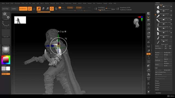Click Split To Parts button

[x=164, y=74]
